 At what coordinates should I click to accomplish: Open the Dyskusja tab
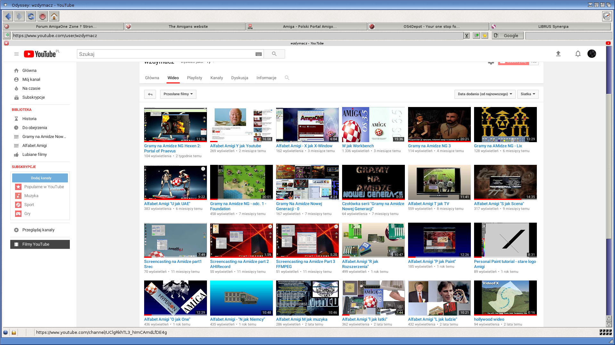click(x=240, y=78)
